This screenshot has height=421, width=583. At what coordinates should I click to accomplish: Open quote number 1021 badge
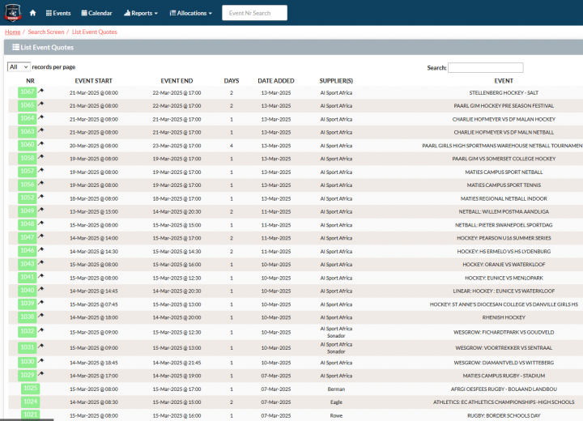click(31, 415)
